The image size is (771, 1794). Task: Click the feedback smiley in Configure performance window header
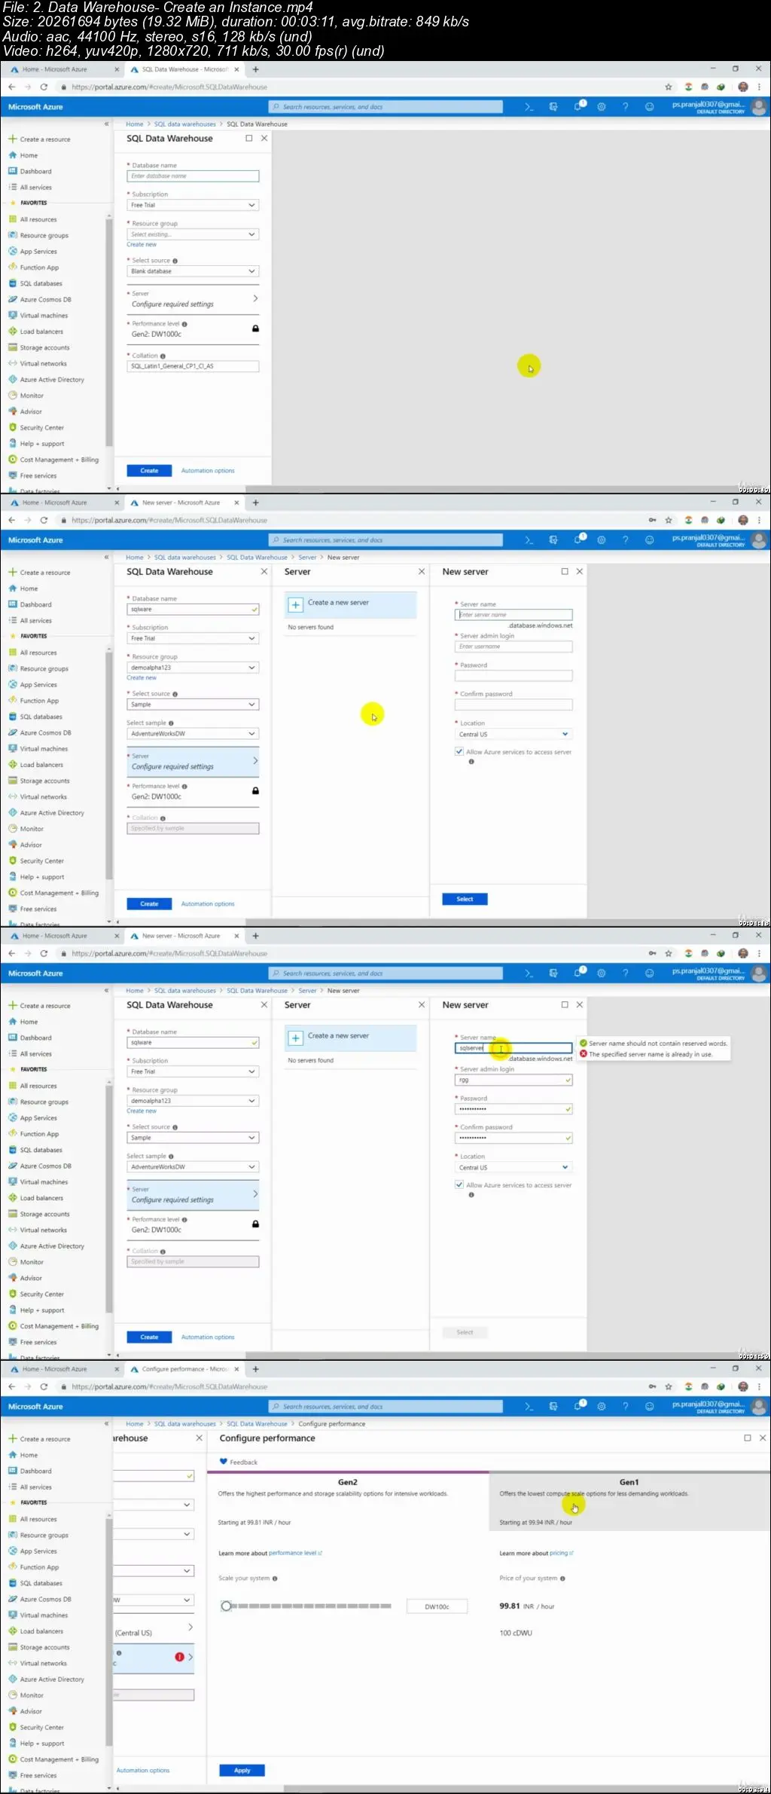point(649,1407)
